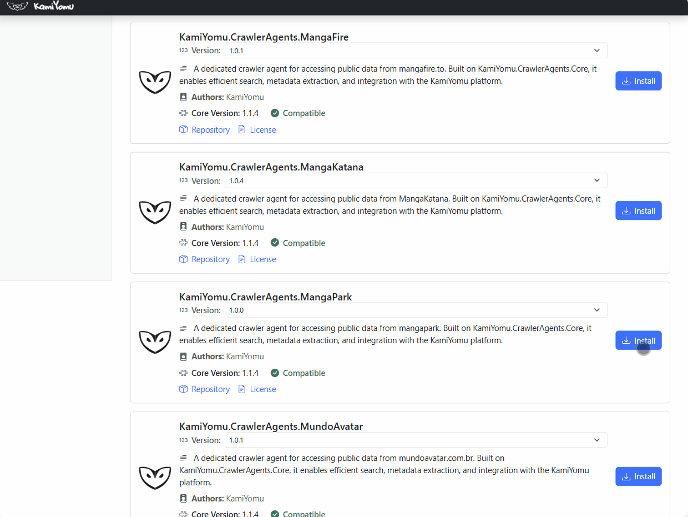
Task: Open the MangaPark Repository link
Action: point(210,389)
